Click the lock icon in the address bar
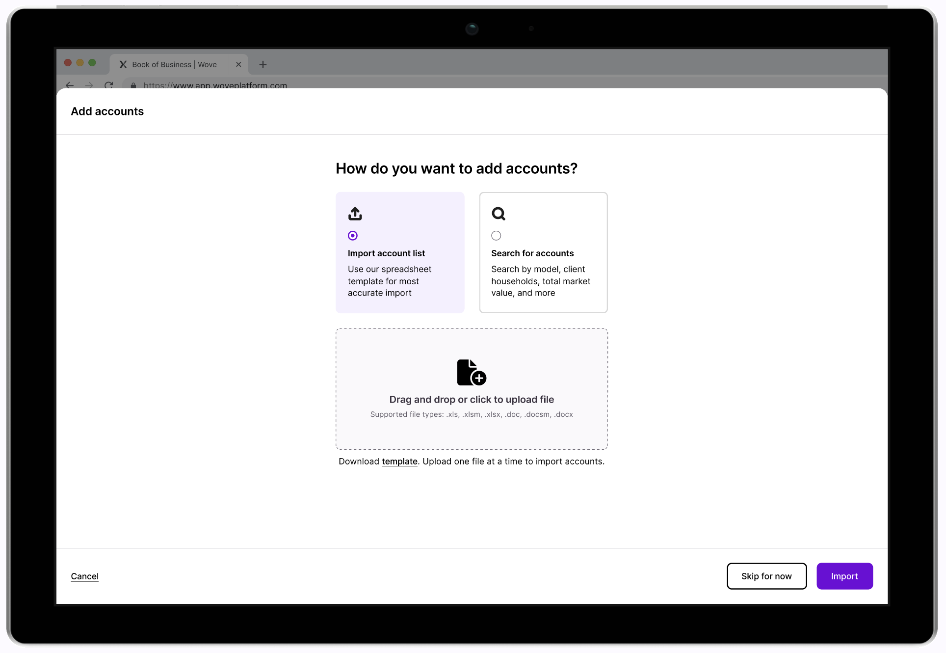Image resolution: width=946 pixels, height=653 pixels. point(133,85)
